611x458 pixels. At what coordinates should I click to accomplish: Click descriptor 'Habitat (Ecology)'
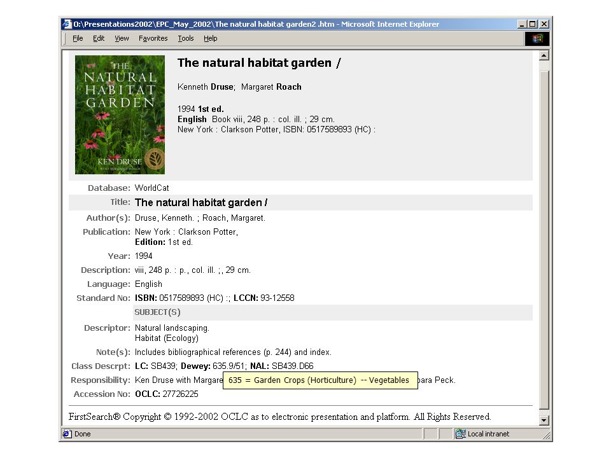pyautogui.click(x=167, y=338)
